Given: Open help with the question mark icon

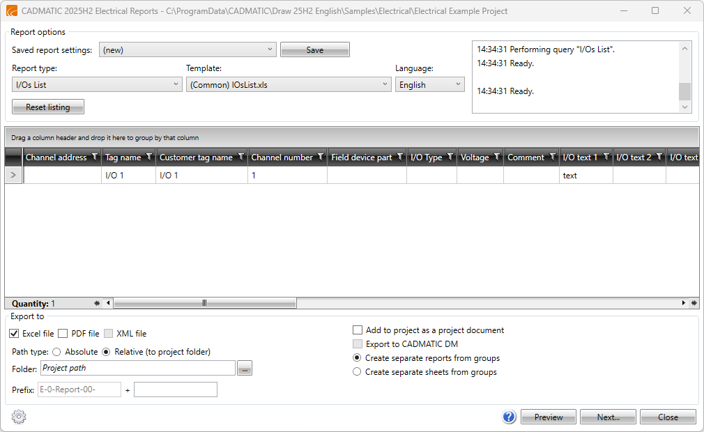Looking at the screenshot, I should pos(509,417).
